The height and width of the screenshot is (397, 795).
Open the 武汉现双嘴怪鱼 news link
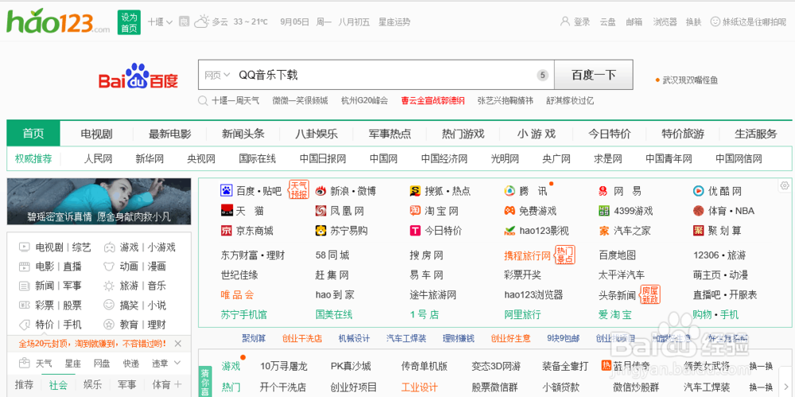[x=690, y=80]
